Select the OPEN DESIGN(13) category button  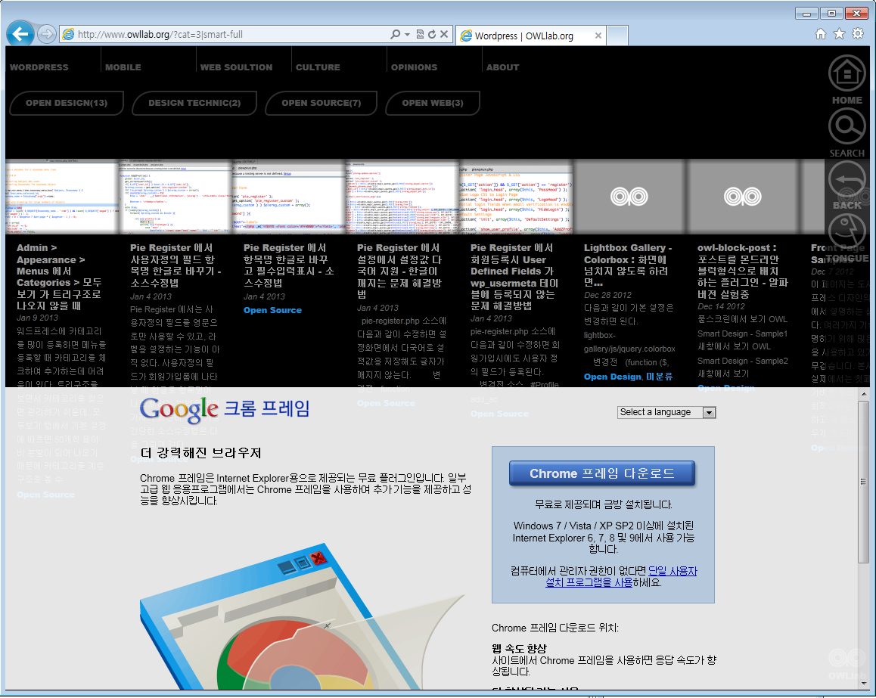tap(67, 103)
